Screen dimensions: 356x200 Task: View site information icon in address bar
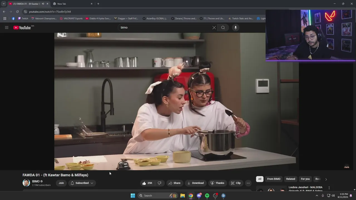tap(25, 12)
